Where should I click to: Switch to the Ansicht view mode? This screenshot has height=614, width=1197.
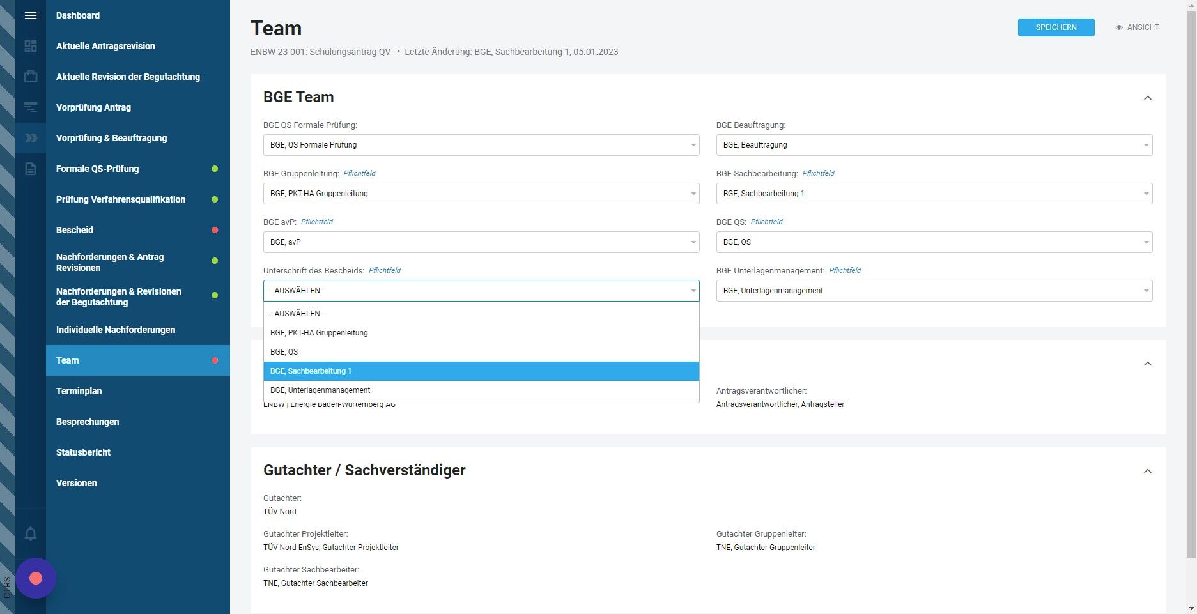click(x=1137, y=27)
